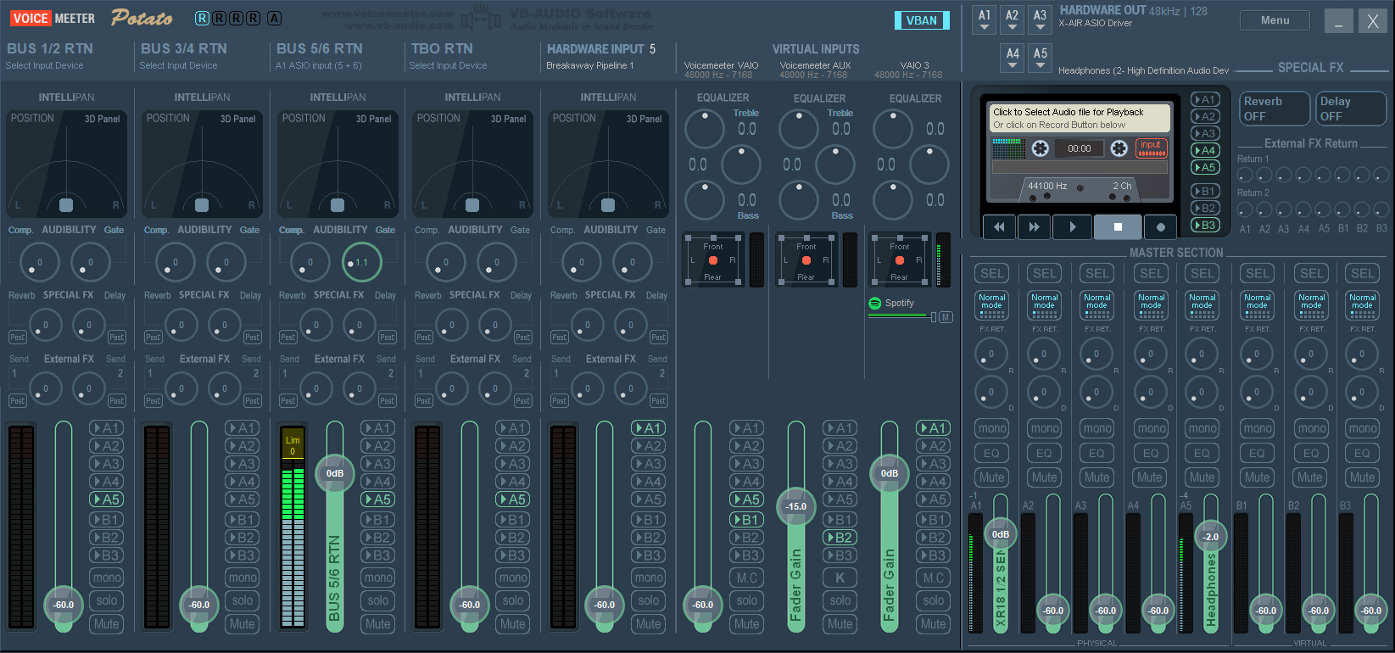Toggle K karaoke button on Voicemeeter AUX
The width and height of the screenshot is (1395, 653).
click(x=840, y=578)
